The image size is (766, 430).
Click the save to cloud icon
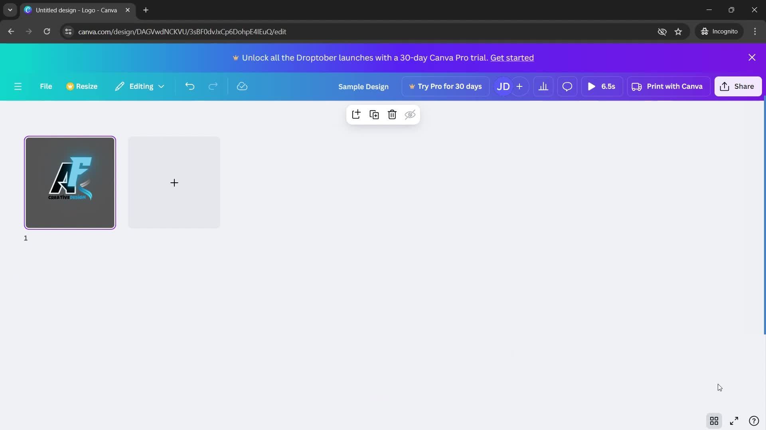(241, 86)
